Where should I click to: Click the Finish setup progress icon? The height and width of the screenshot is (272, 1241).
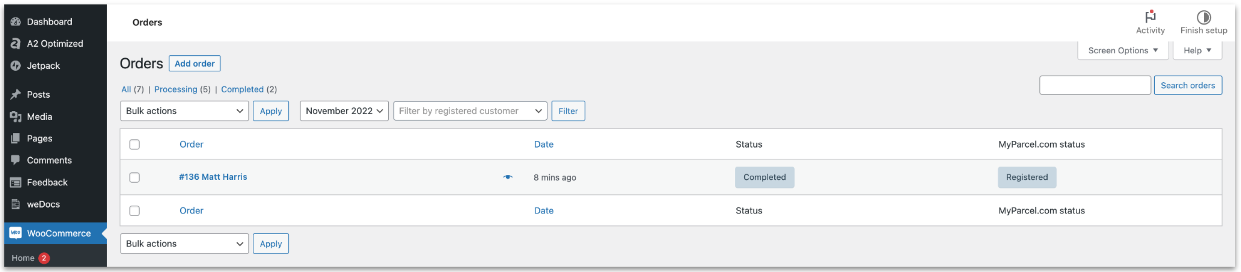coord(1203,17)
